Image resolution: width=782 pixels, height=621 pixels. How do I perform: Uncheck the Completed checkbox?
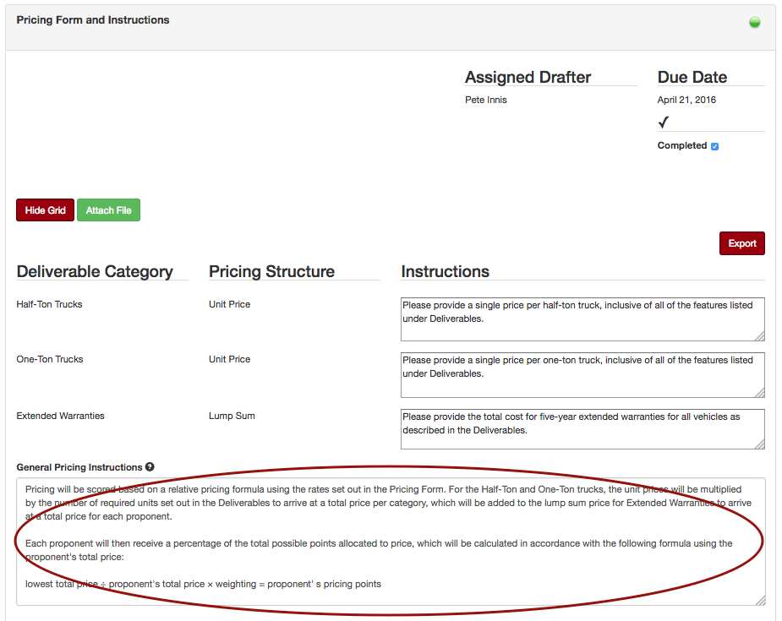click(715, 145)
